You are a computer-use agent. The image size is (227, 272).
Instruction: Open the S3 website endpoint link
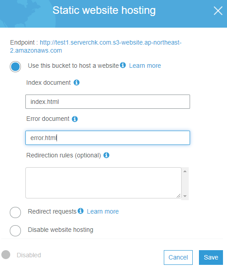(96, 46)
